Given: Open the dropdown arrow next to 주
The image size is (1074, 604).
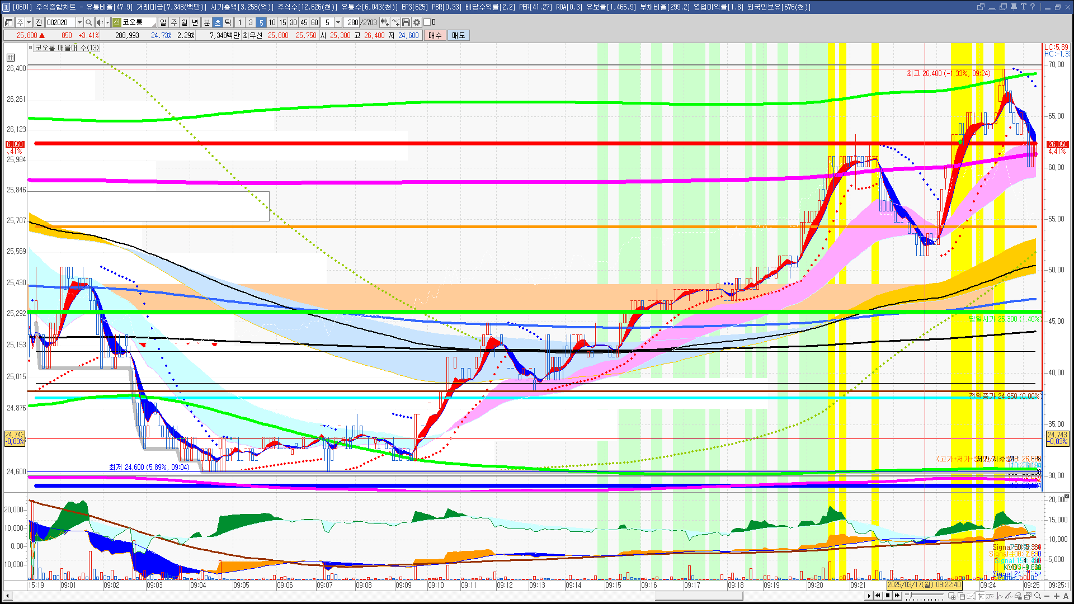Looking at the screenshot, I should point(29,22).
